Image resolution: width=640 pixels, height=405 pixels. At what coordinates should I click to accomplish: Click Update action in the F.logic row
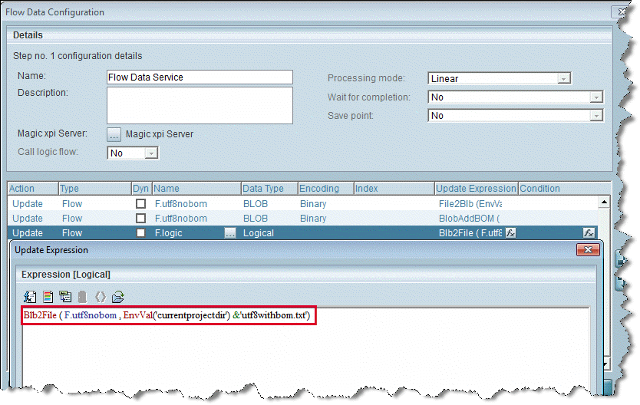pyautogui.click(x=28, y=233)
